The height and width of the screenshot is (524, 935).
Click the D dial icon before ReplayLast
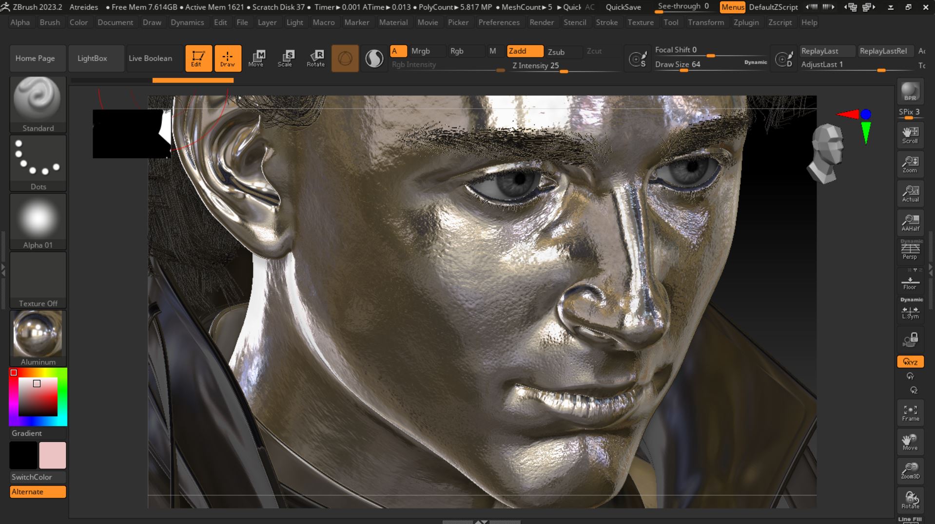coord(784,59)
